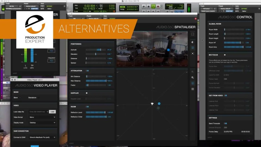Select the listener head icon in the position map
Image resolution: width=261 pixels, height=147 pixels.
click(x=152, y=104)
